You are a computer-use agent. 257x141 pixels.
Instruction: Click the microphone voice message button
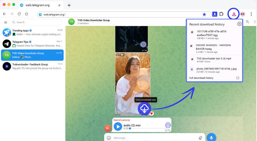tap(211, 137)
